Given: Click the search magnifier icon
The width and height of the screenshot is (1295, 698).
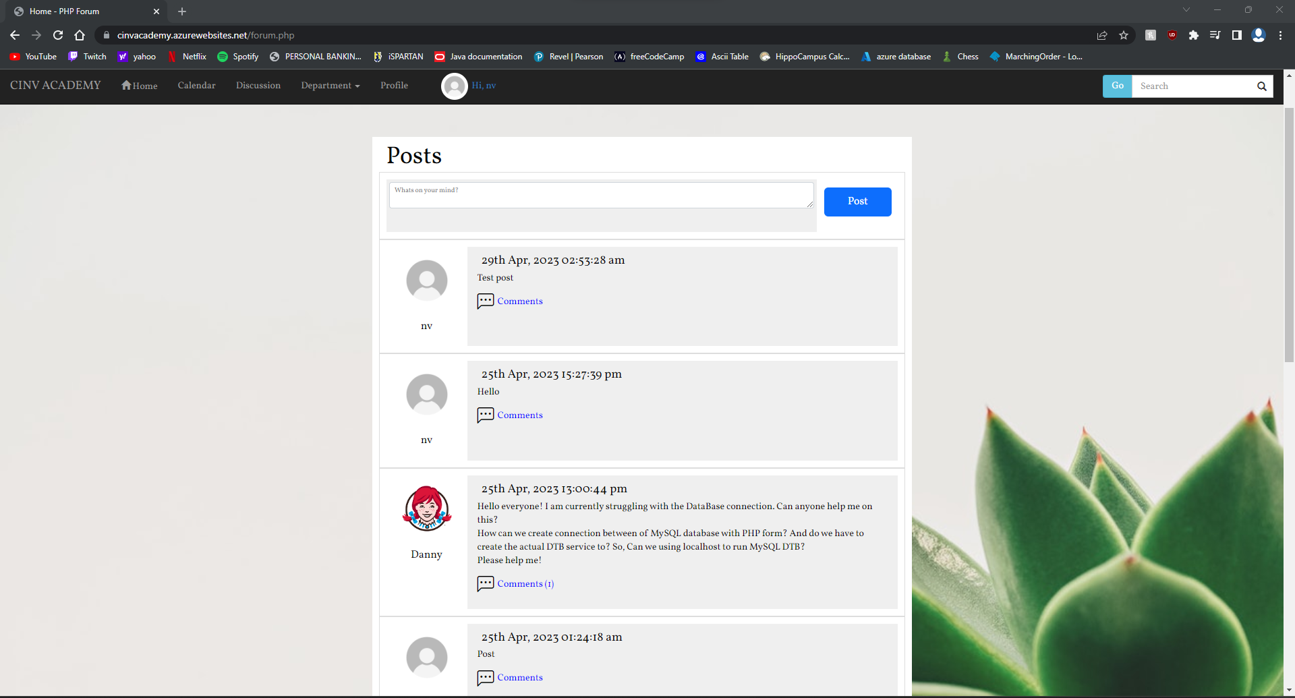Looking at the screenshot, I should click(x=1261, y=86).
